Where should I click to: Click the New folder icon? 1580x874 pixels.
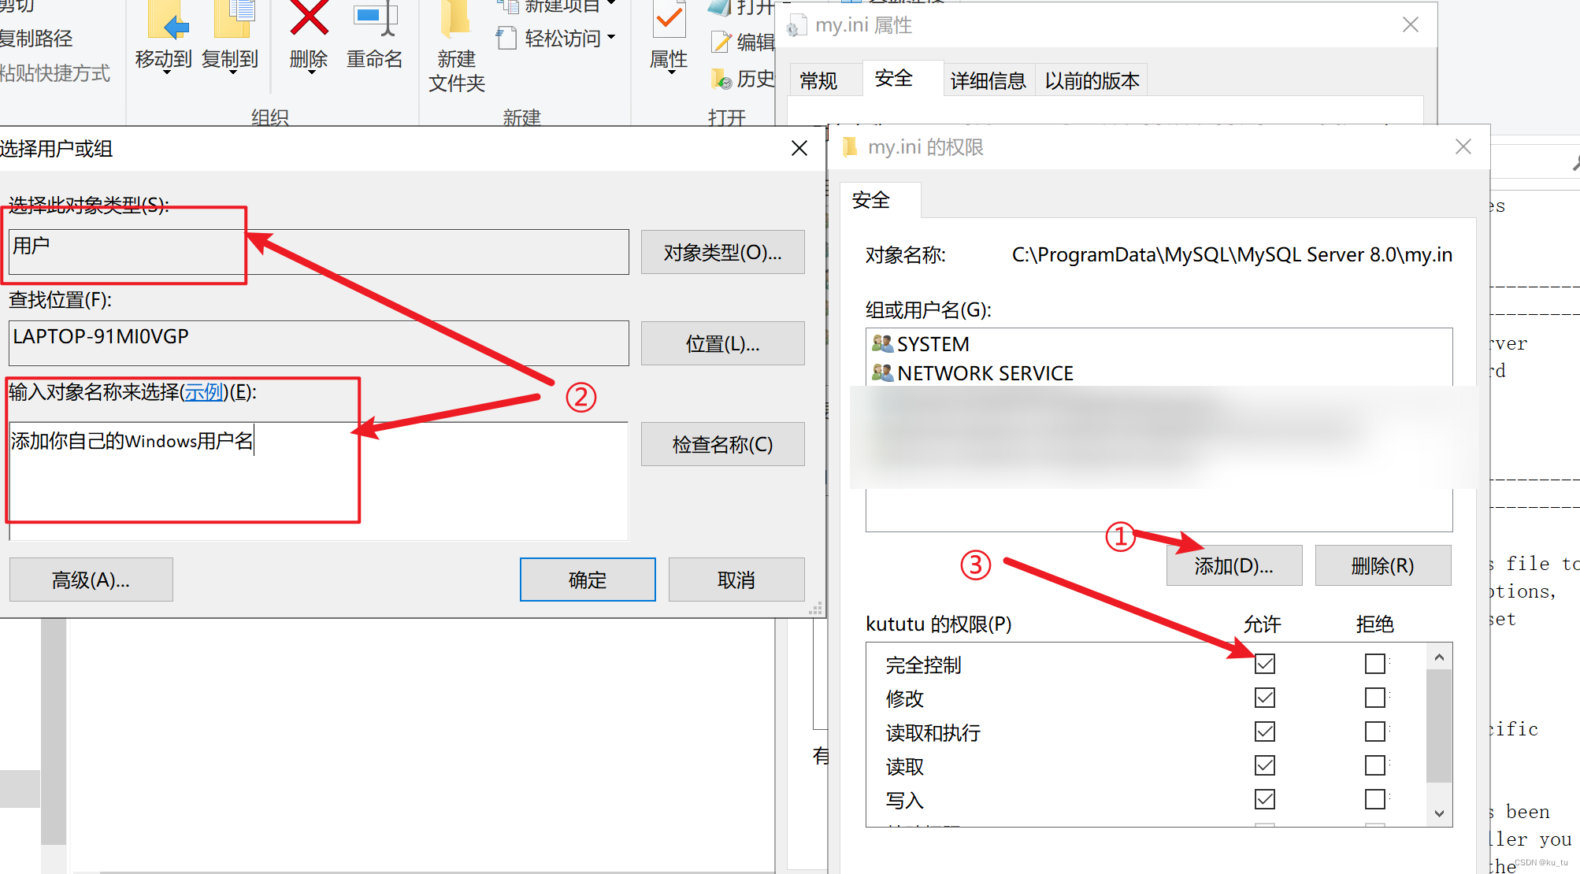[455, 19]
